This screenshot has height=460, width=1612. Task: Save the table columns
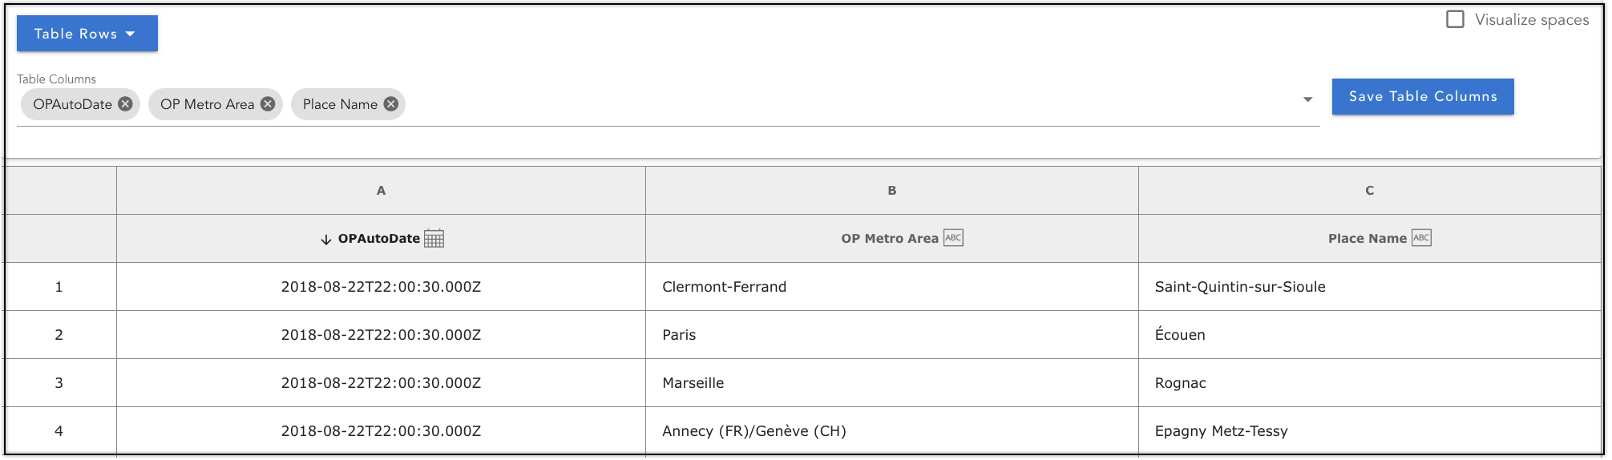1423,96
